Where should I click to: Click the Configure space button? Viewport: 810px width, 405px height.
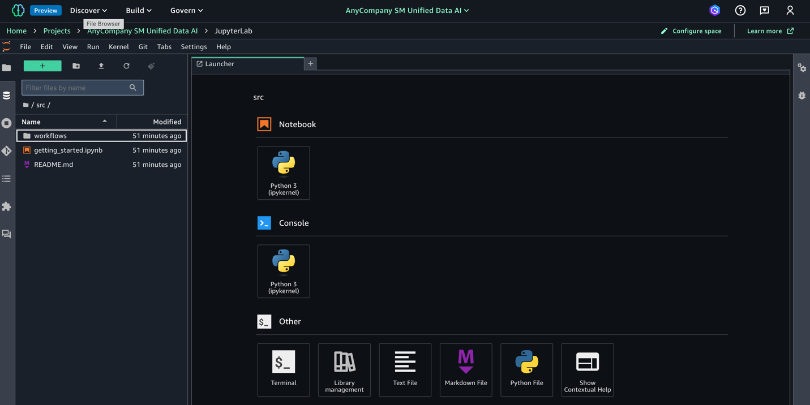point(691,31)
